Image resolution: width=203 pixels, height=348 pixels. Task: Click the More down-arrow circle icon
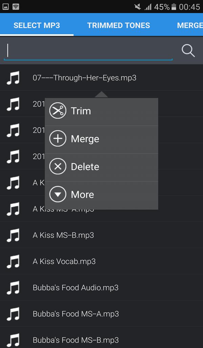pos(58,194)
